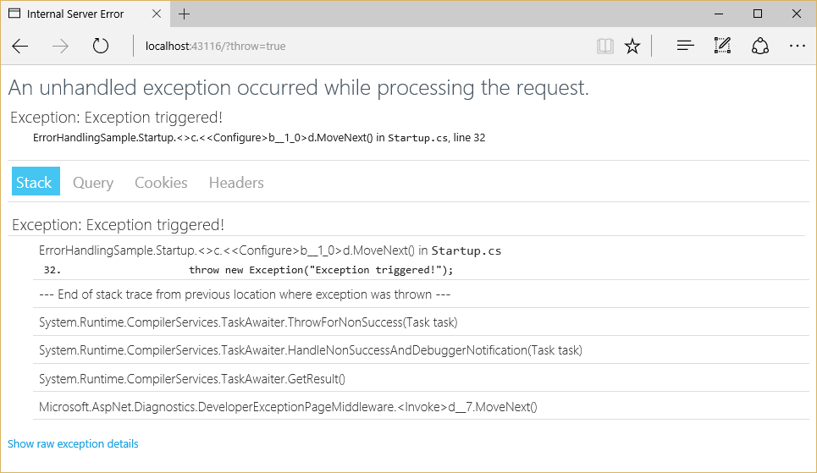Click Show raw exception details link
This screenshot has width=817, height=473.
click(73, 443)
